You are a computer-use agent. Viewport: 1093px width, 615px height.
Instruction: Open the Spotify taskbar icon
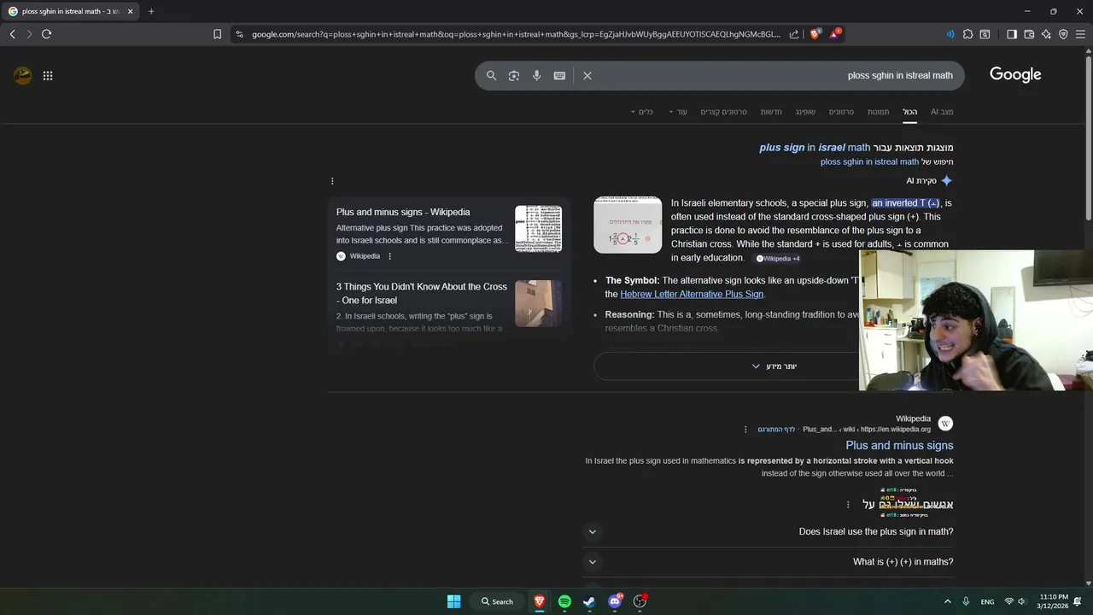(564, 601)
